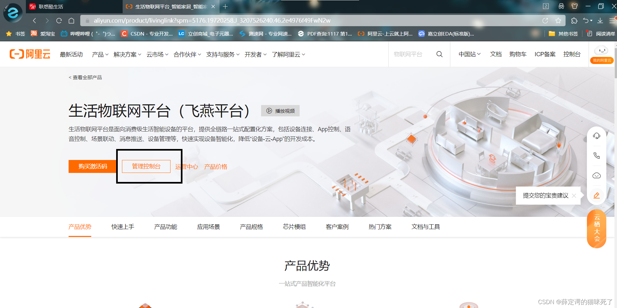Open 哔哩哔哩 bookmark

[x=88, y=34]
